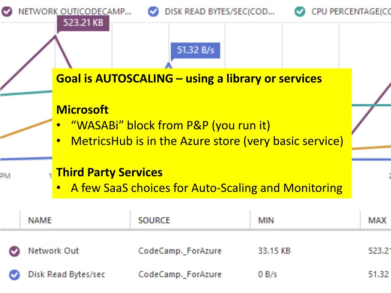The image size is (391, 293).
Task: Select the 51.32 B/s data tooltip
Action: 195,50
